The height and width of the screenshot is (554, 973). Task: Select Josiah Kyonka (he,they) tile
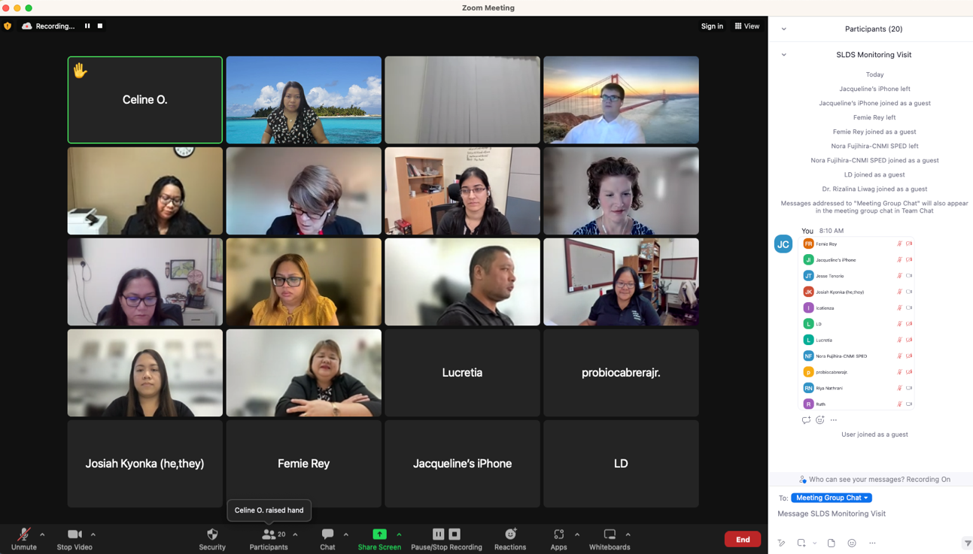tap(145, 464)
